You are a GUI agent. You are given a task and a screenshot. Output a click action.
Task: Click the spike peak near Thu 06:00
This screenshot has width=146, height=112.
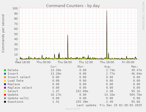68,35
